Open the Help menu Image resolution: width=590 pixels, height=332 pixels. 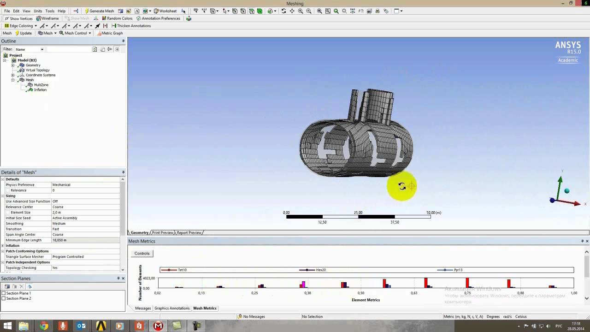(61, 11)
